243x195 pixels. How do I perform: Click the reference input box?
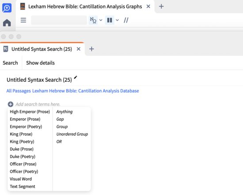[59, 20]
